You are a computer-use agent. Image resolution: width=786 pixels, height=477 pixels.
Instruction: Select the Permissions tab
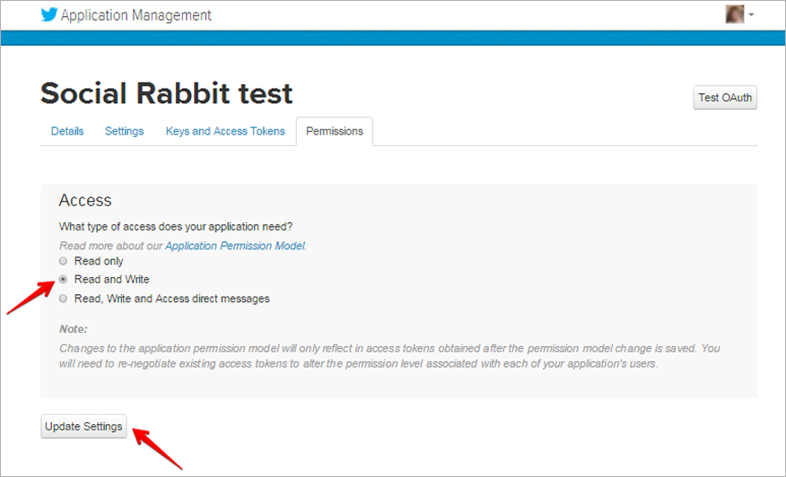pos(335,131)
